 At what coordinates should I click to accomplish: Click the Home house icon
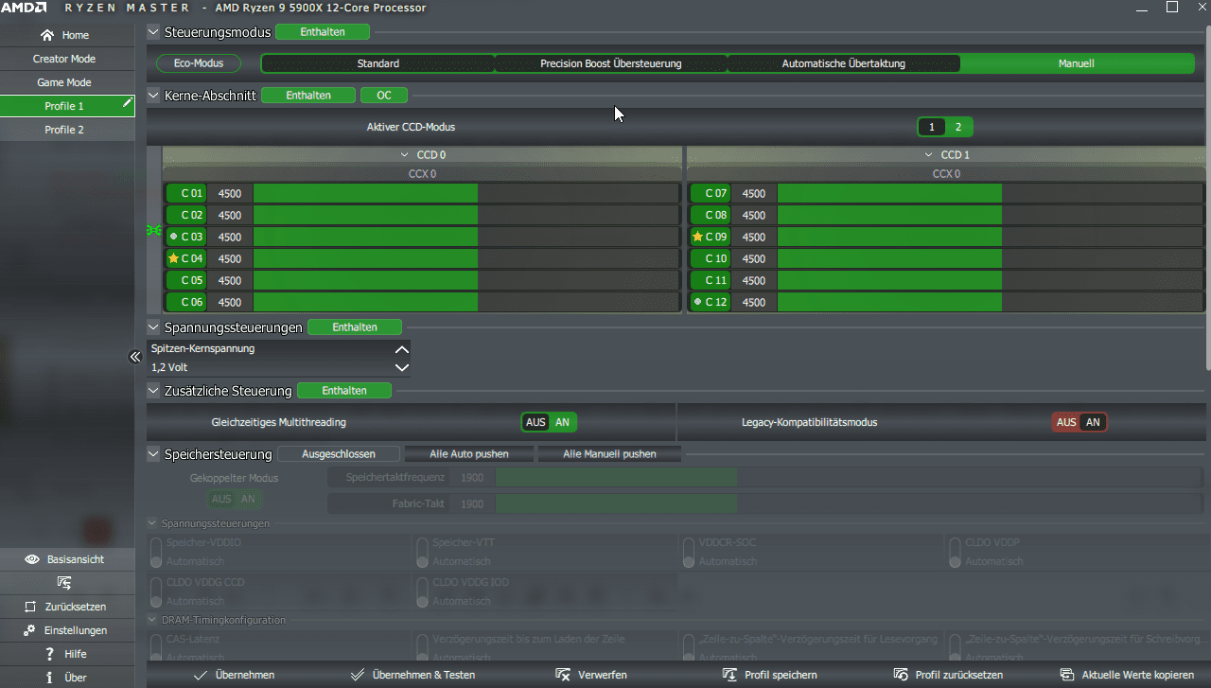tap(47, 35)
